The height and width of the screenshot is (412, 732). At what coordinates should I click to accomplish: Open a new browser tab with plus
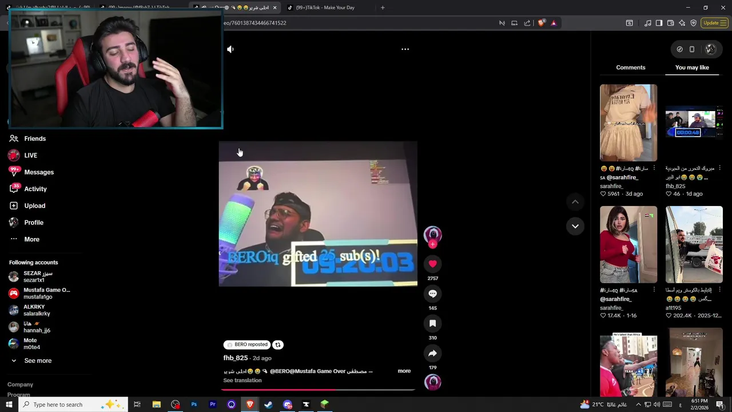pyautogui.click(x=383, y=7)
